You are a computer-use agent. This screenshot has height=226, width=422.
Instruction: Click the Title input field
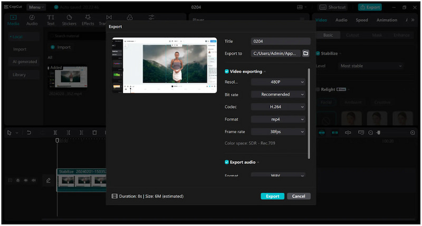(281, 41)
